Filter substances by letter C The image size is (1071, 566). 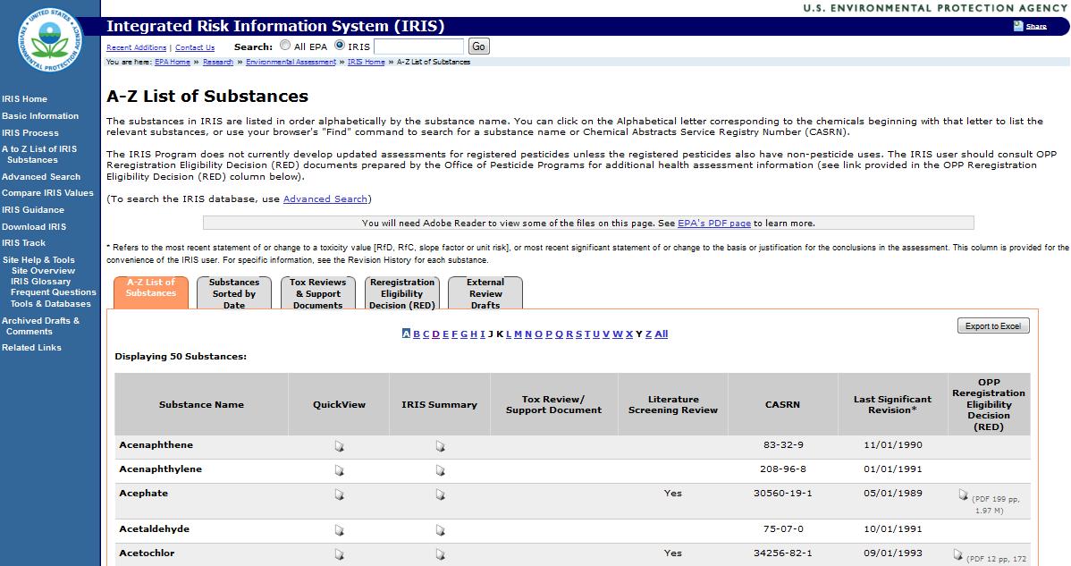[426, 334]
